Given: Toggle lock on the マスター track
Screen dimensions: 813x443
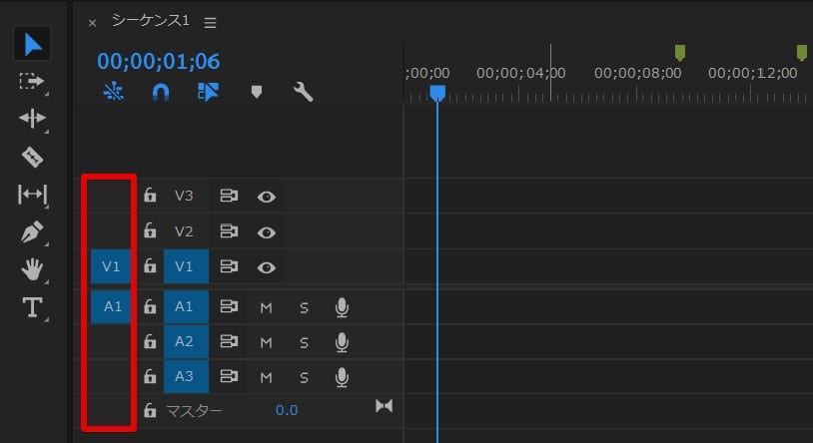Looking at the screenshot, I should tap(150, 410).
